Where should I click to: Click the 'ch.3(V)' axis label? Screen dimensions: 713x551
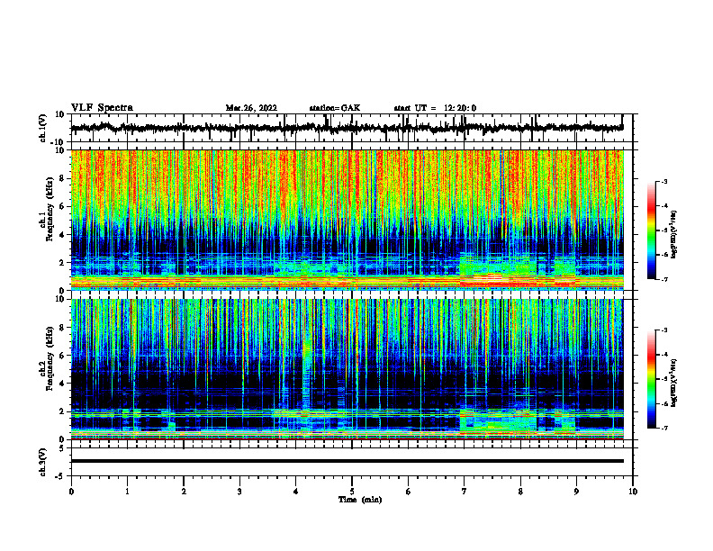tap(43, 462)
